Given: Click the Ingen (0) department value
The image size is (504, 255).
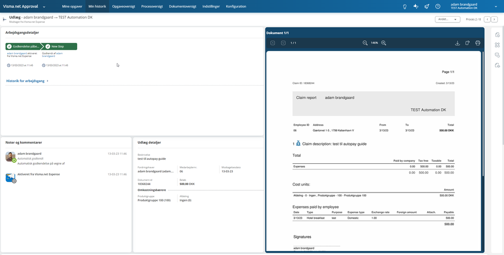Looking at the screenshot, I should pyautogui.click(x=186, y=200).
